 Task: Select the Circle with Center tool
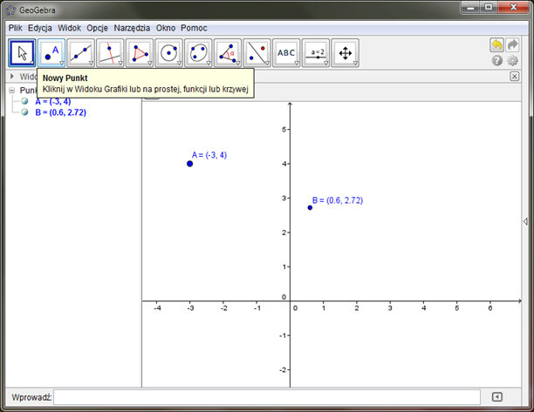coord(169,53)
